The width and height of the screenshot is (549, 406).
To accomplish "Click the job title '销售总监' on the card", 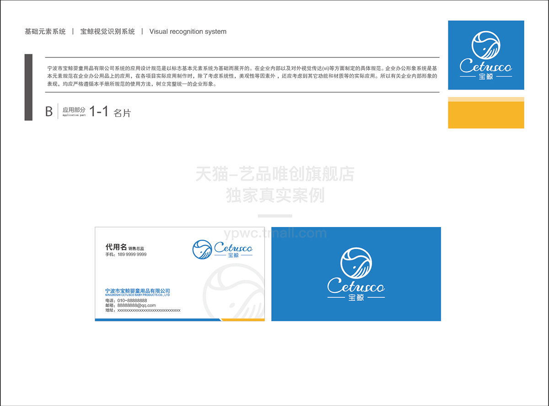I will pos(137,248).
